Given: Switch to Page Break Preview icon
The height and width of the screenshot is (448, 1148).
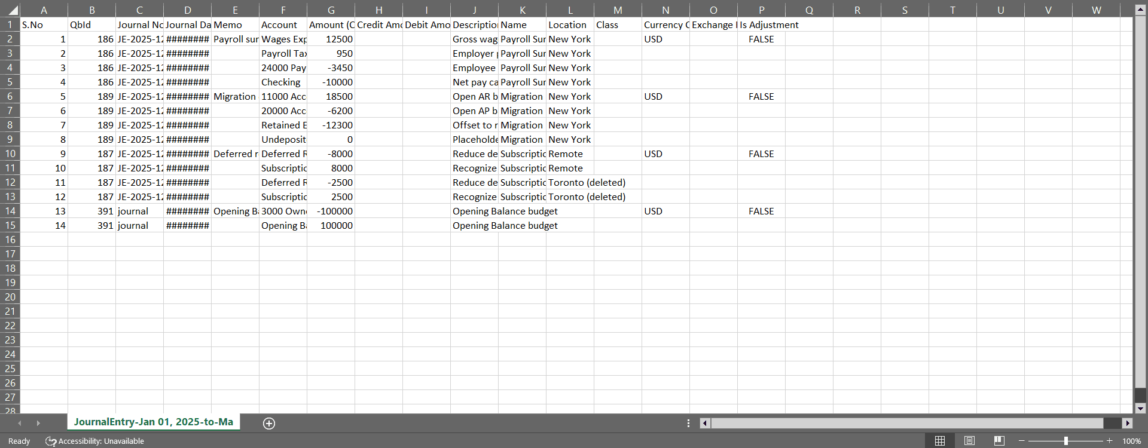Looking at the screenshot, I should pyautogui.click(x=999, y=441).
